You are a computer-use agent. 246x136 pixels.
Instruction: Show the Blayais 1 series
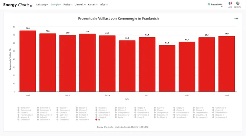coord(62,108)
